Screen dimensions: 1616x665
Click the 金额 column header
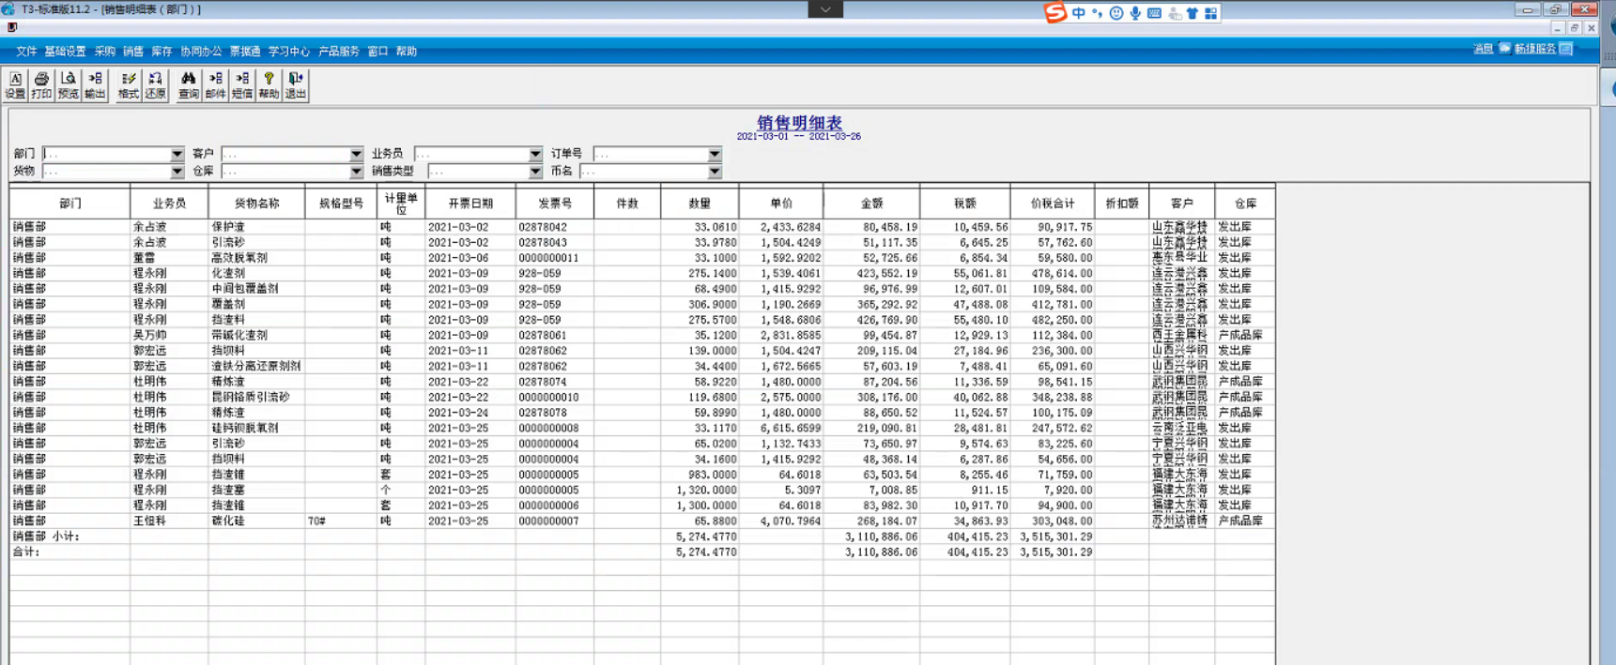tap(872, 203)
